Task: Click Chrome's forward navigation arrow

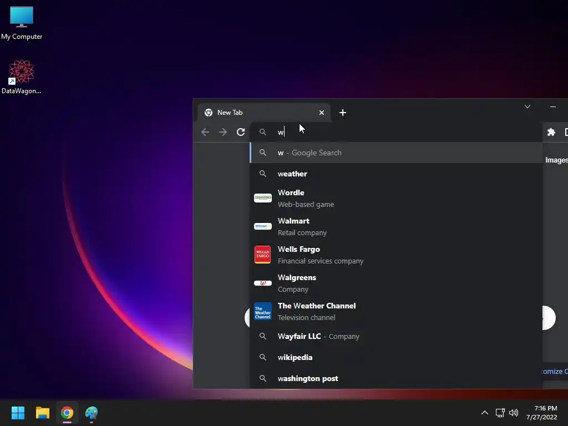Action: pyautogui.click(x=223, y=132)
